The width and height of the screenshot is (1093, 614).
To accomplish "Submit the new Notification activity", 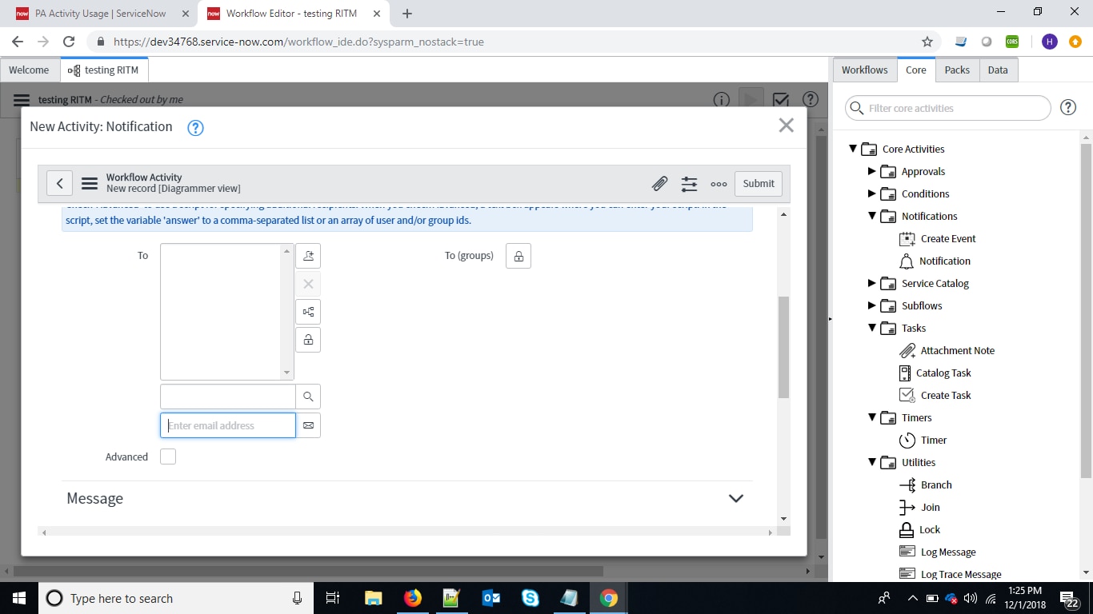I will [759, 183].
